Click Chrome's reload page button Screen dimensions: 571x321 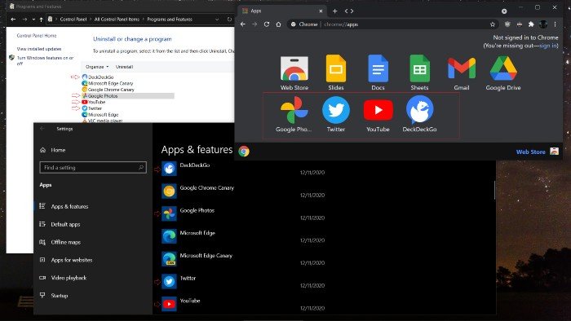267,24
